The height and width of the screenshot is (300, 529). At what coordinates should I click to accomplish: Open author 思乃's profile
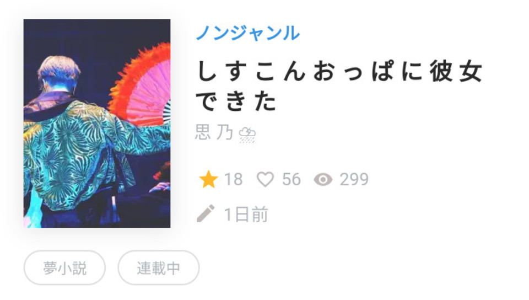click(x=214, y=132)
